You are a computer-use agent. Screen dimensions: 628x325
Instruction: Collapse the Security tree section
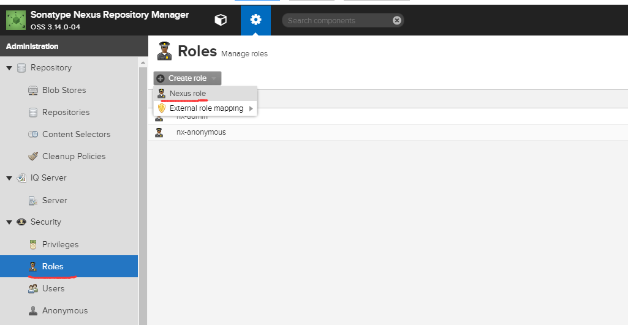(x=9, y=222)
